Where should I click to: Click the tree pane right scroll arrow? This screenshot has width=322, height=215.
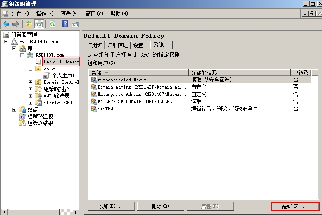76,212
